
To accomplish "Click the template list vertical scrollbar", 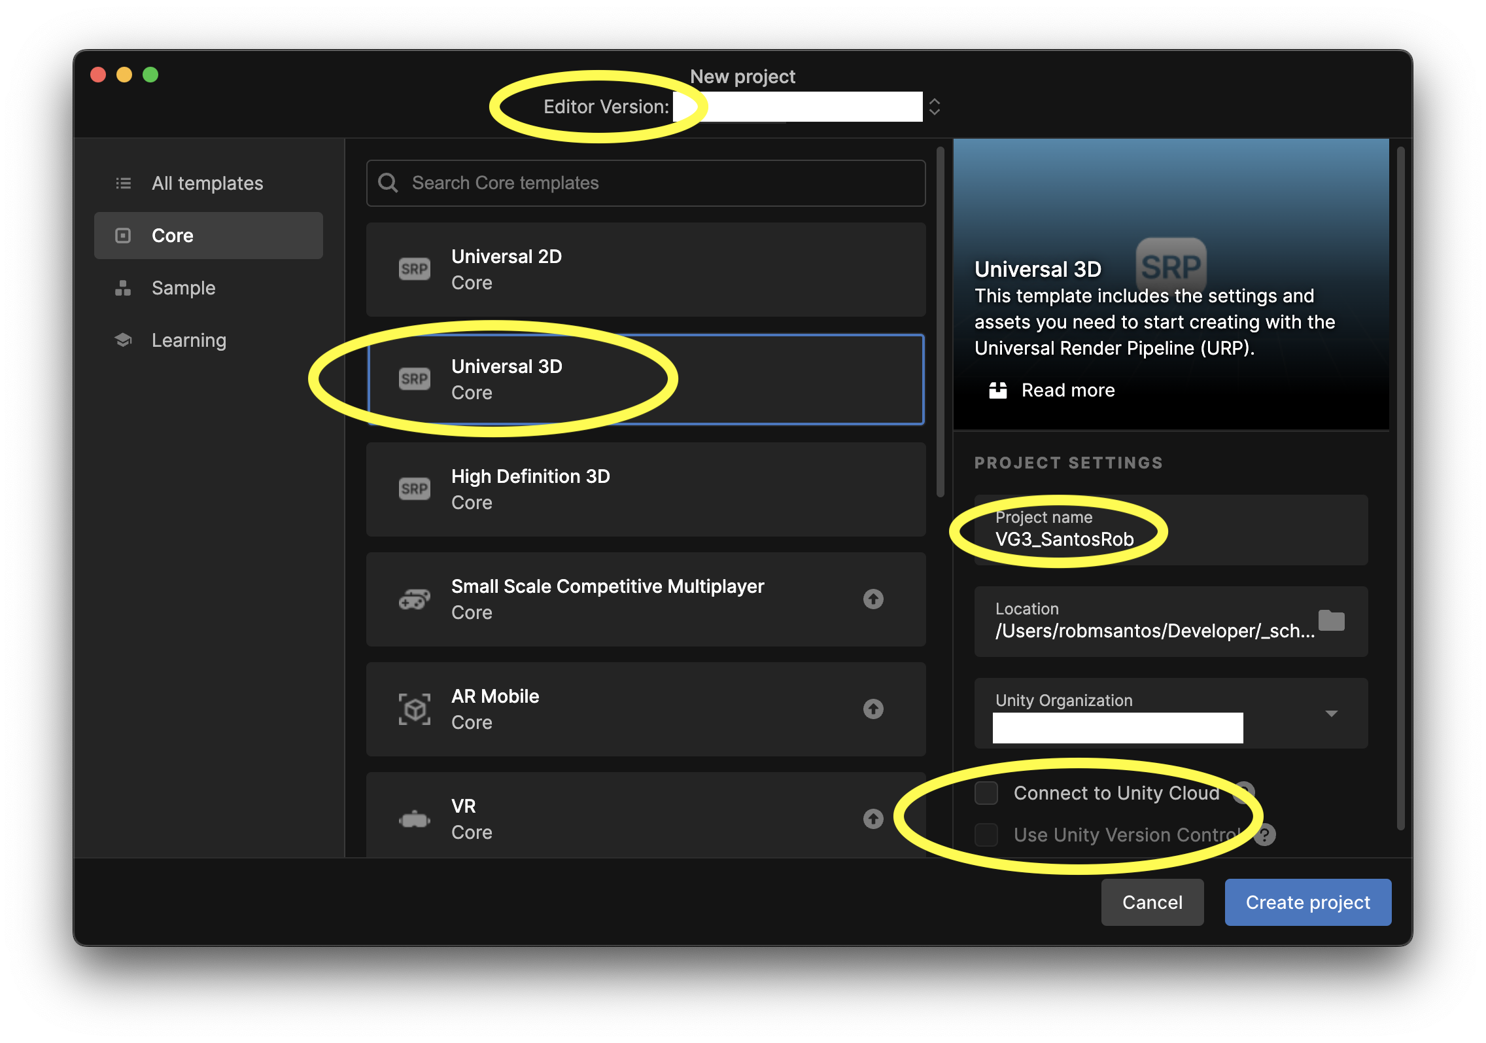I will [x=941, y=321].
